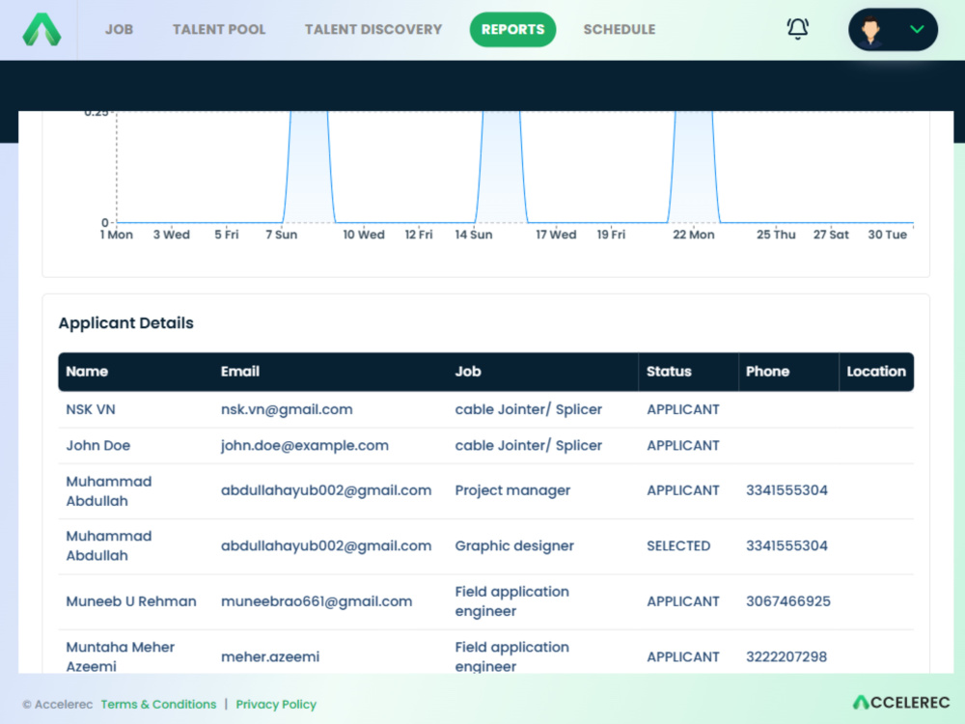Open the notifications bell

click(798, 28)
